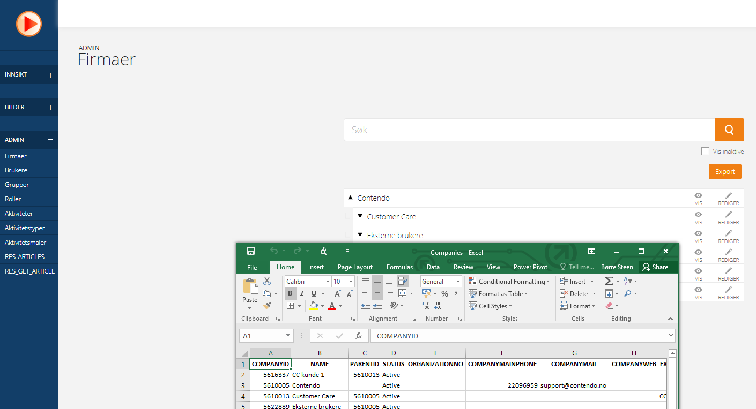756x409 pixels.
Task: Decrease indent in Alignment group
Action: [x=366, y=306]
